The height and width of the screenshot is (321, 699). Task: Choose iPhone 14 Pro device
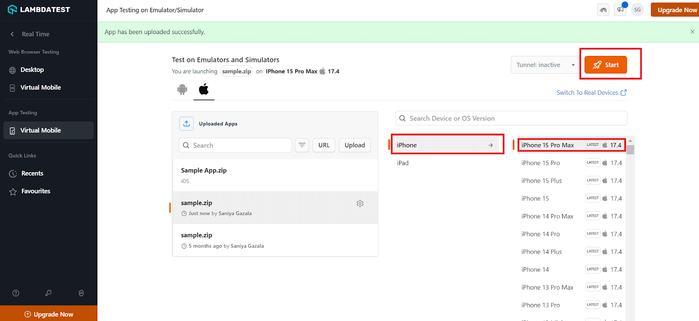(x=571, y=234)
